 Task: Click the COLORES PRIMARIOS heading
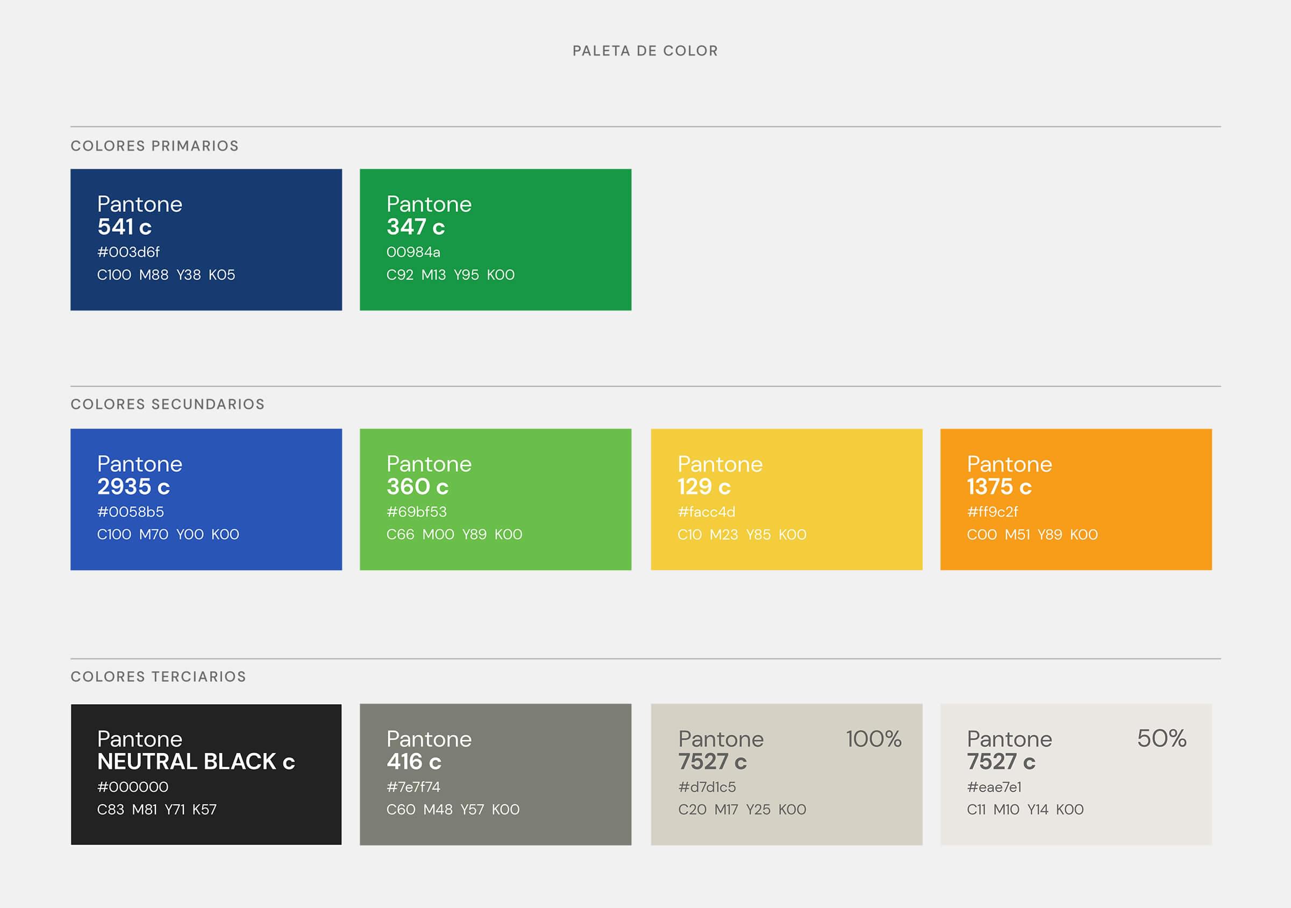click(x=155, y=146)
